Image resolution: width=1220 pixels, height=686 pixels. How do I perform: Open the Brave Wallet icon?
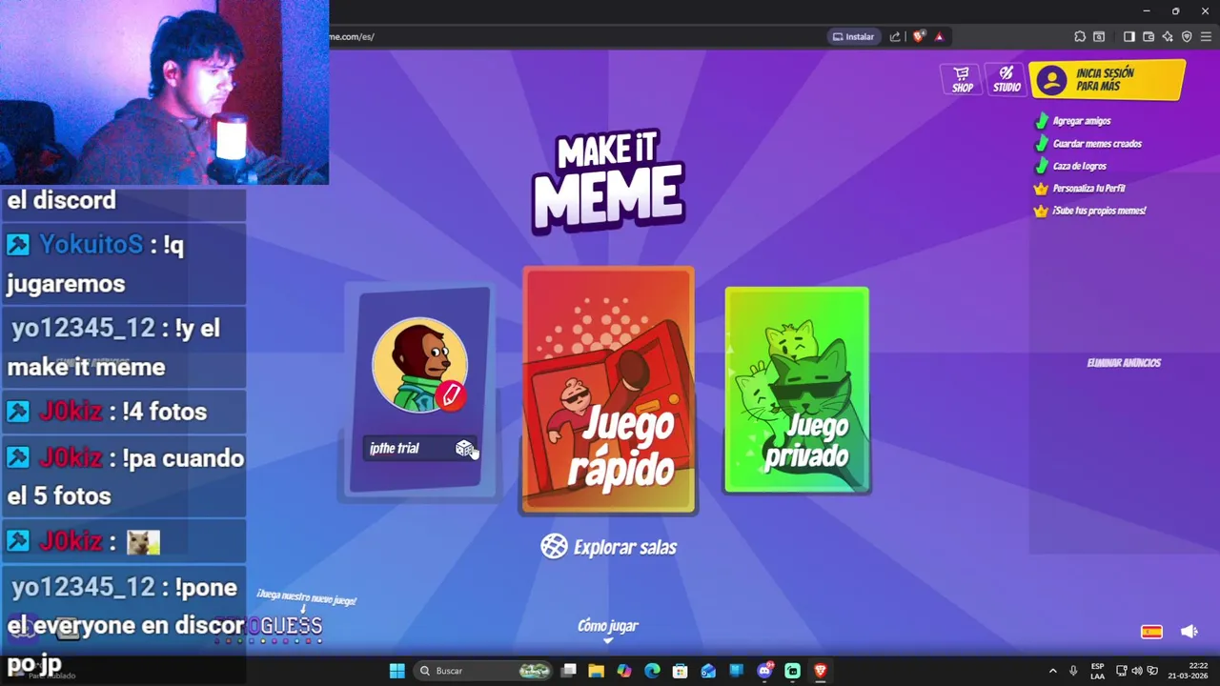click(x=1149, y=36)
